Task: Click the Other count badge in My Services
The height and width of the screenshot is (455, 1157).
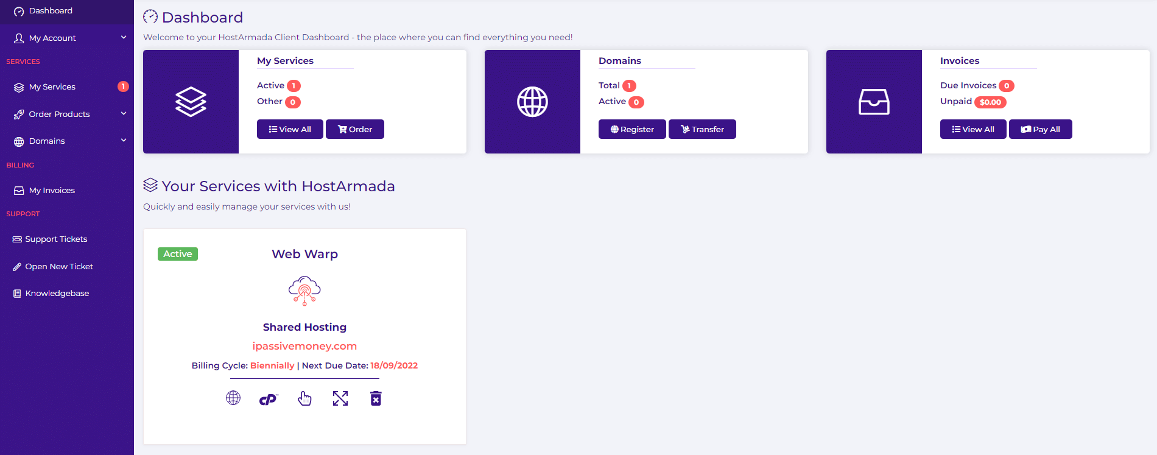Action: point(293,102)
